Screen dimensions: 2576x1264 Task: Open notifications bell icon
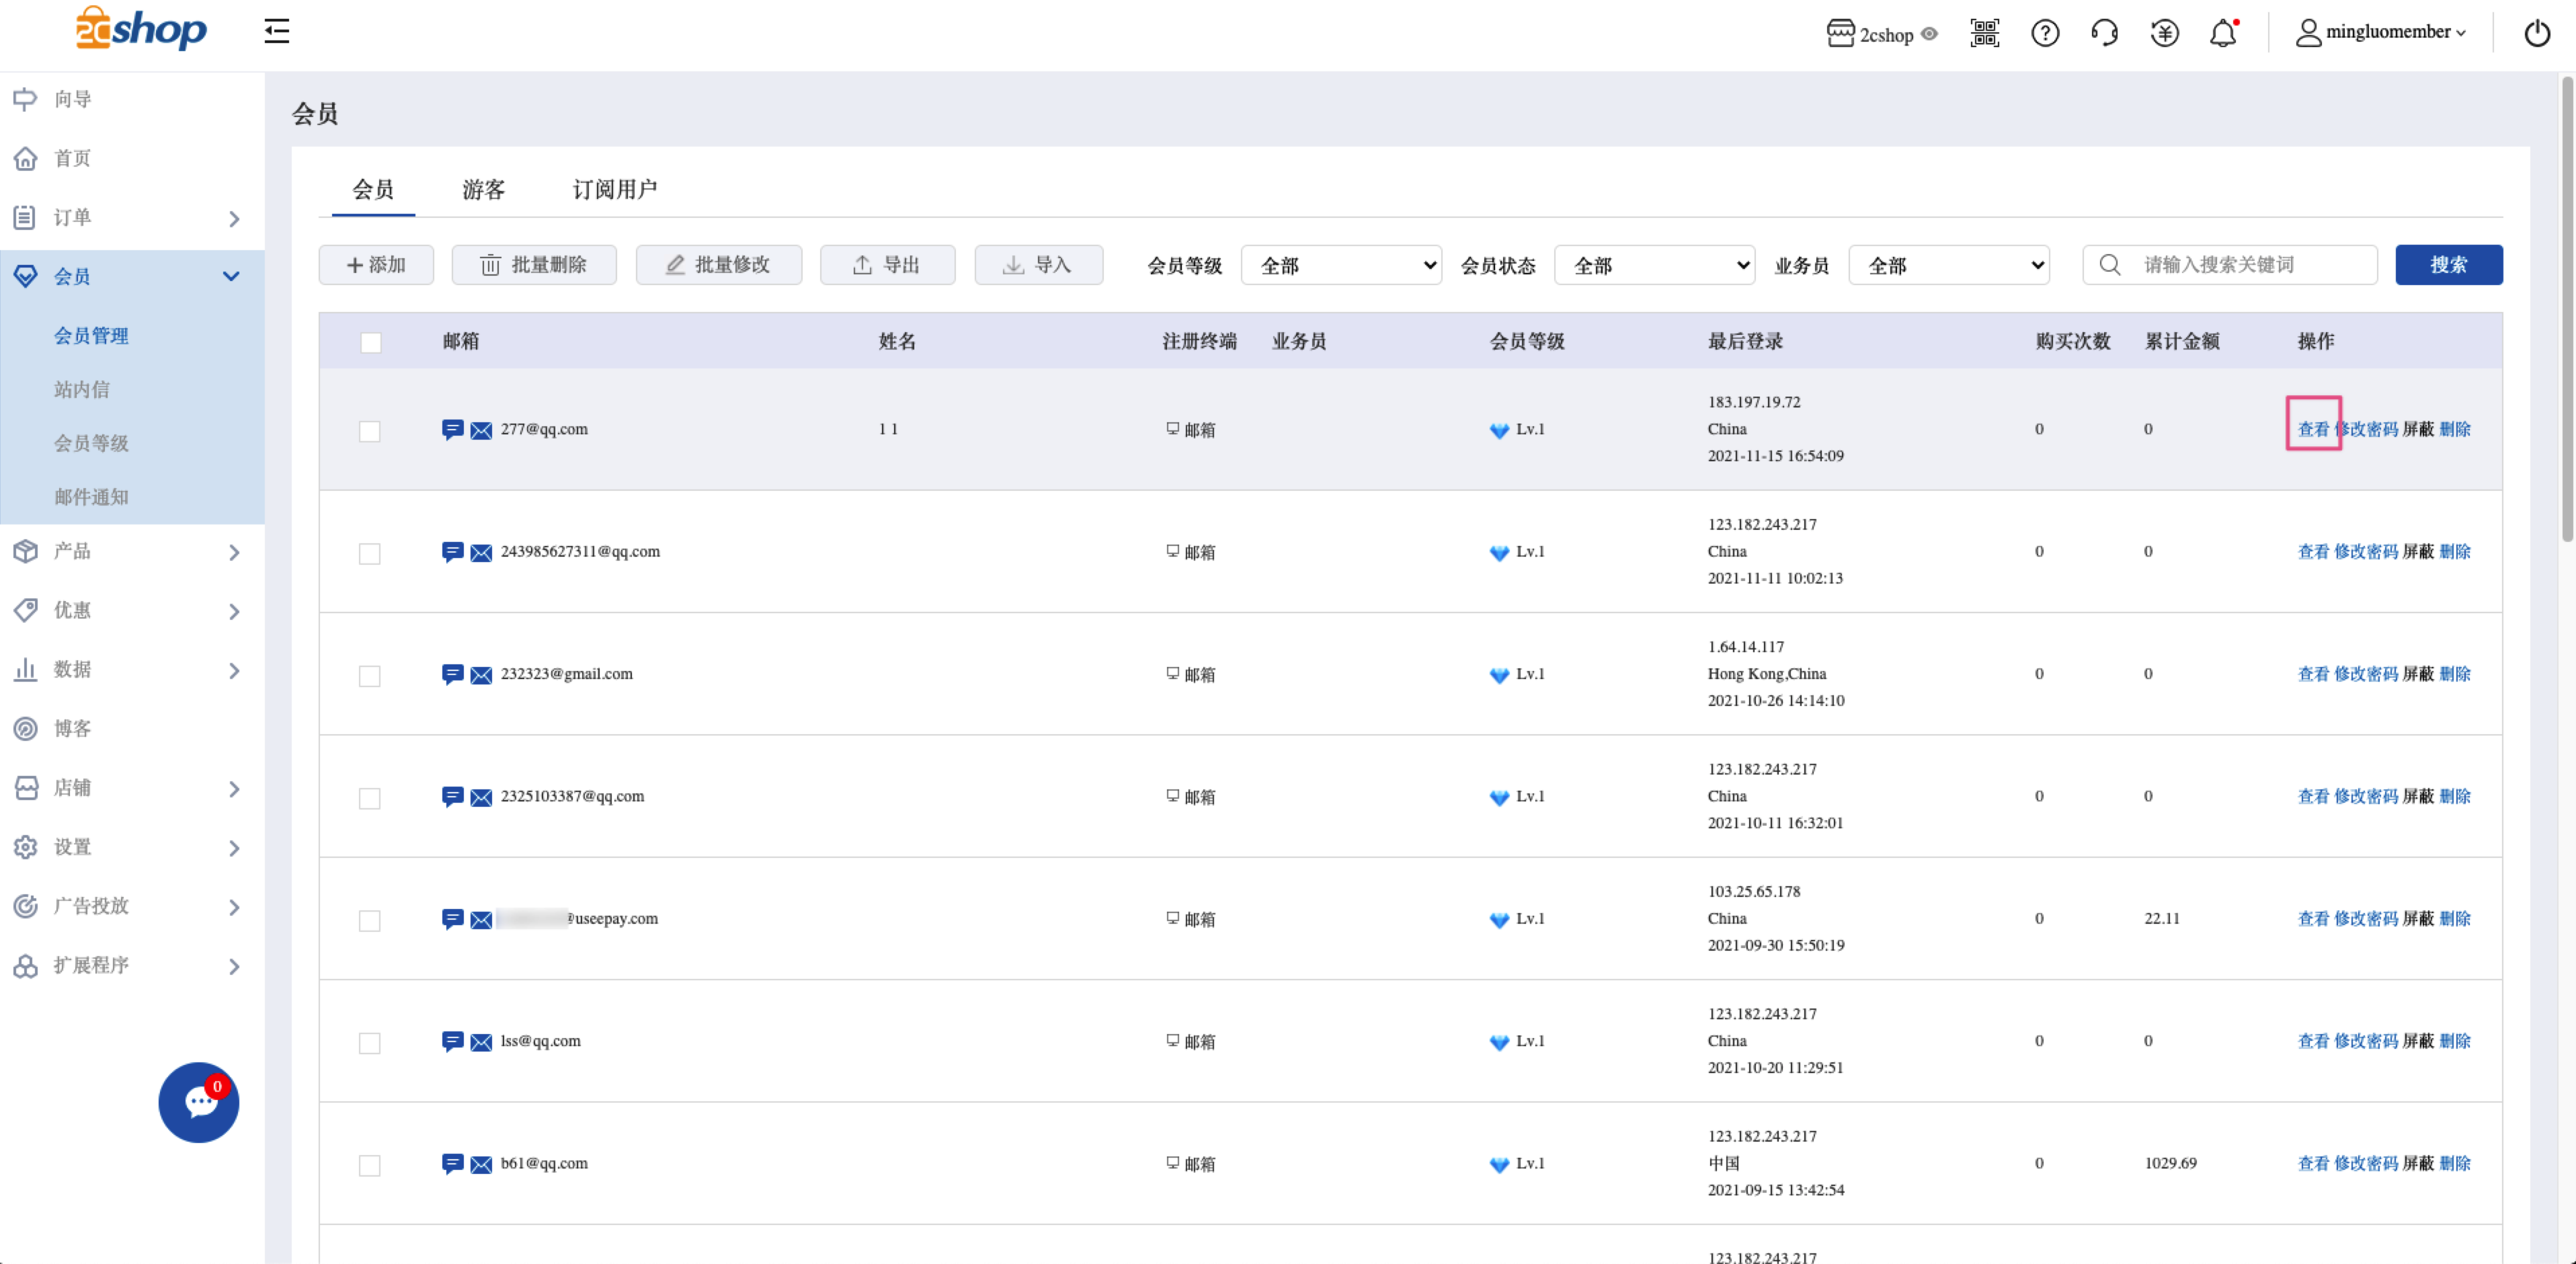(x=2223, y=33)
